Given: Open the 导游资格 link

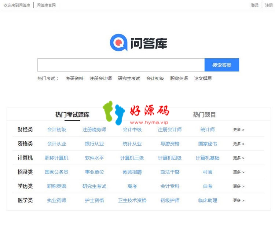Looking at the screenshot, I should tap(170, 144).
